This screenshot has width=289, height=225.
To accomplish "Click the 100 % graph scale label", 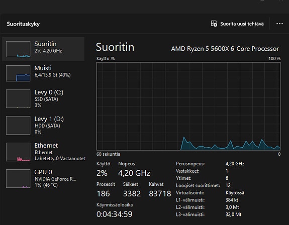I will tap(274, 59).
